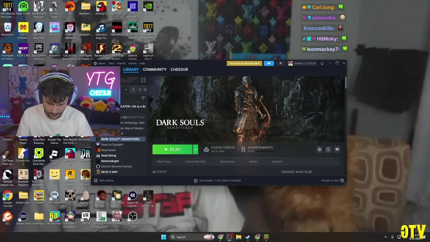
Task: Click the Steam game page scrollbar
Action: pos(345,83)
